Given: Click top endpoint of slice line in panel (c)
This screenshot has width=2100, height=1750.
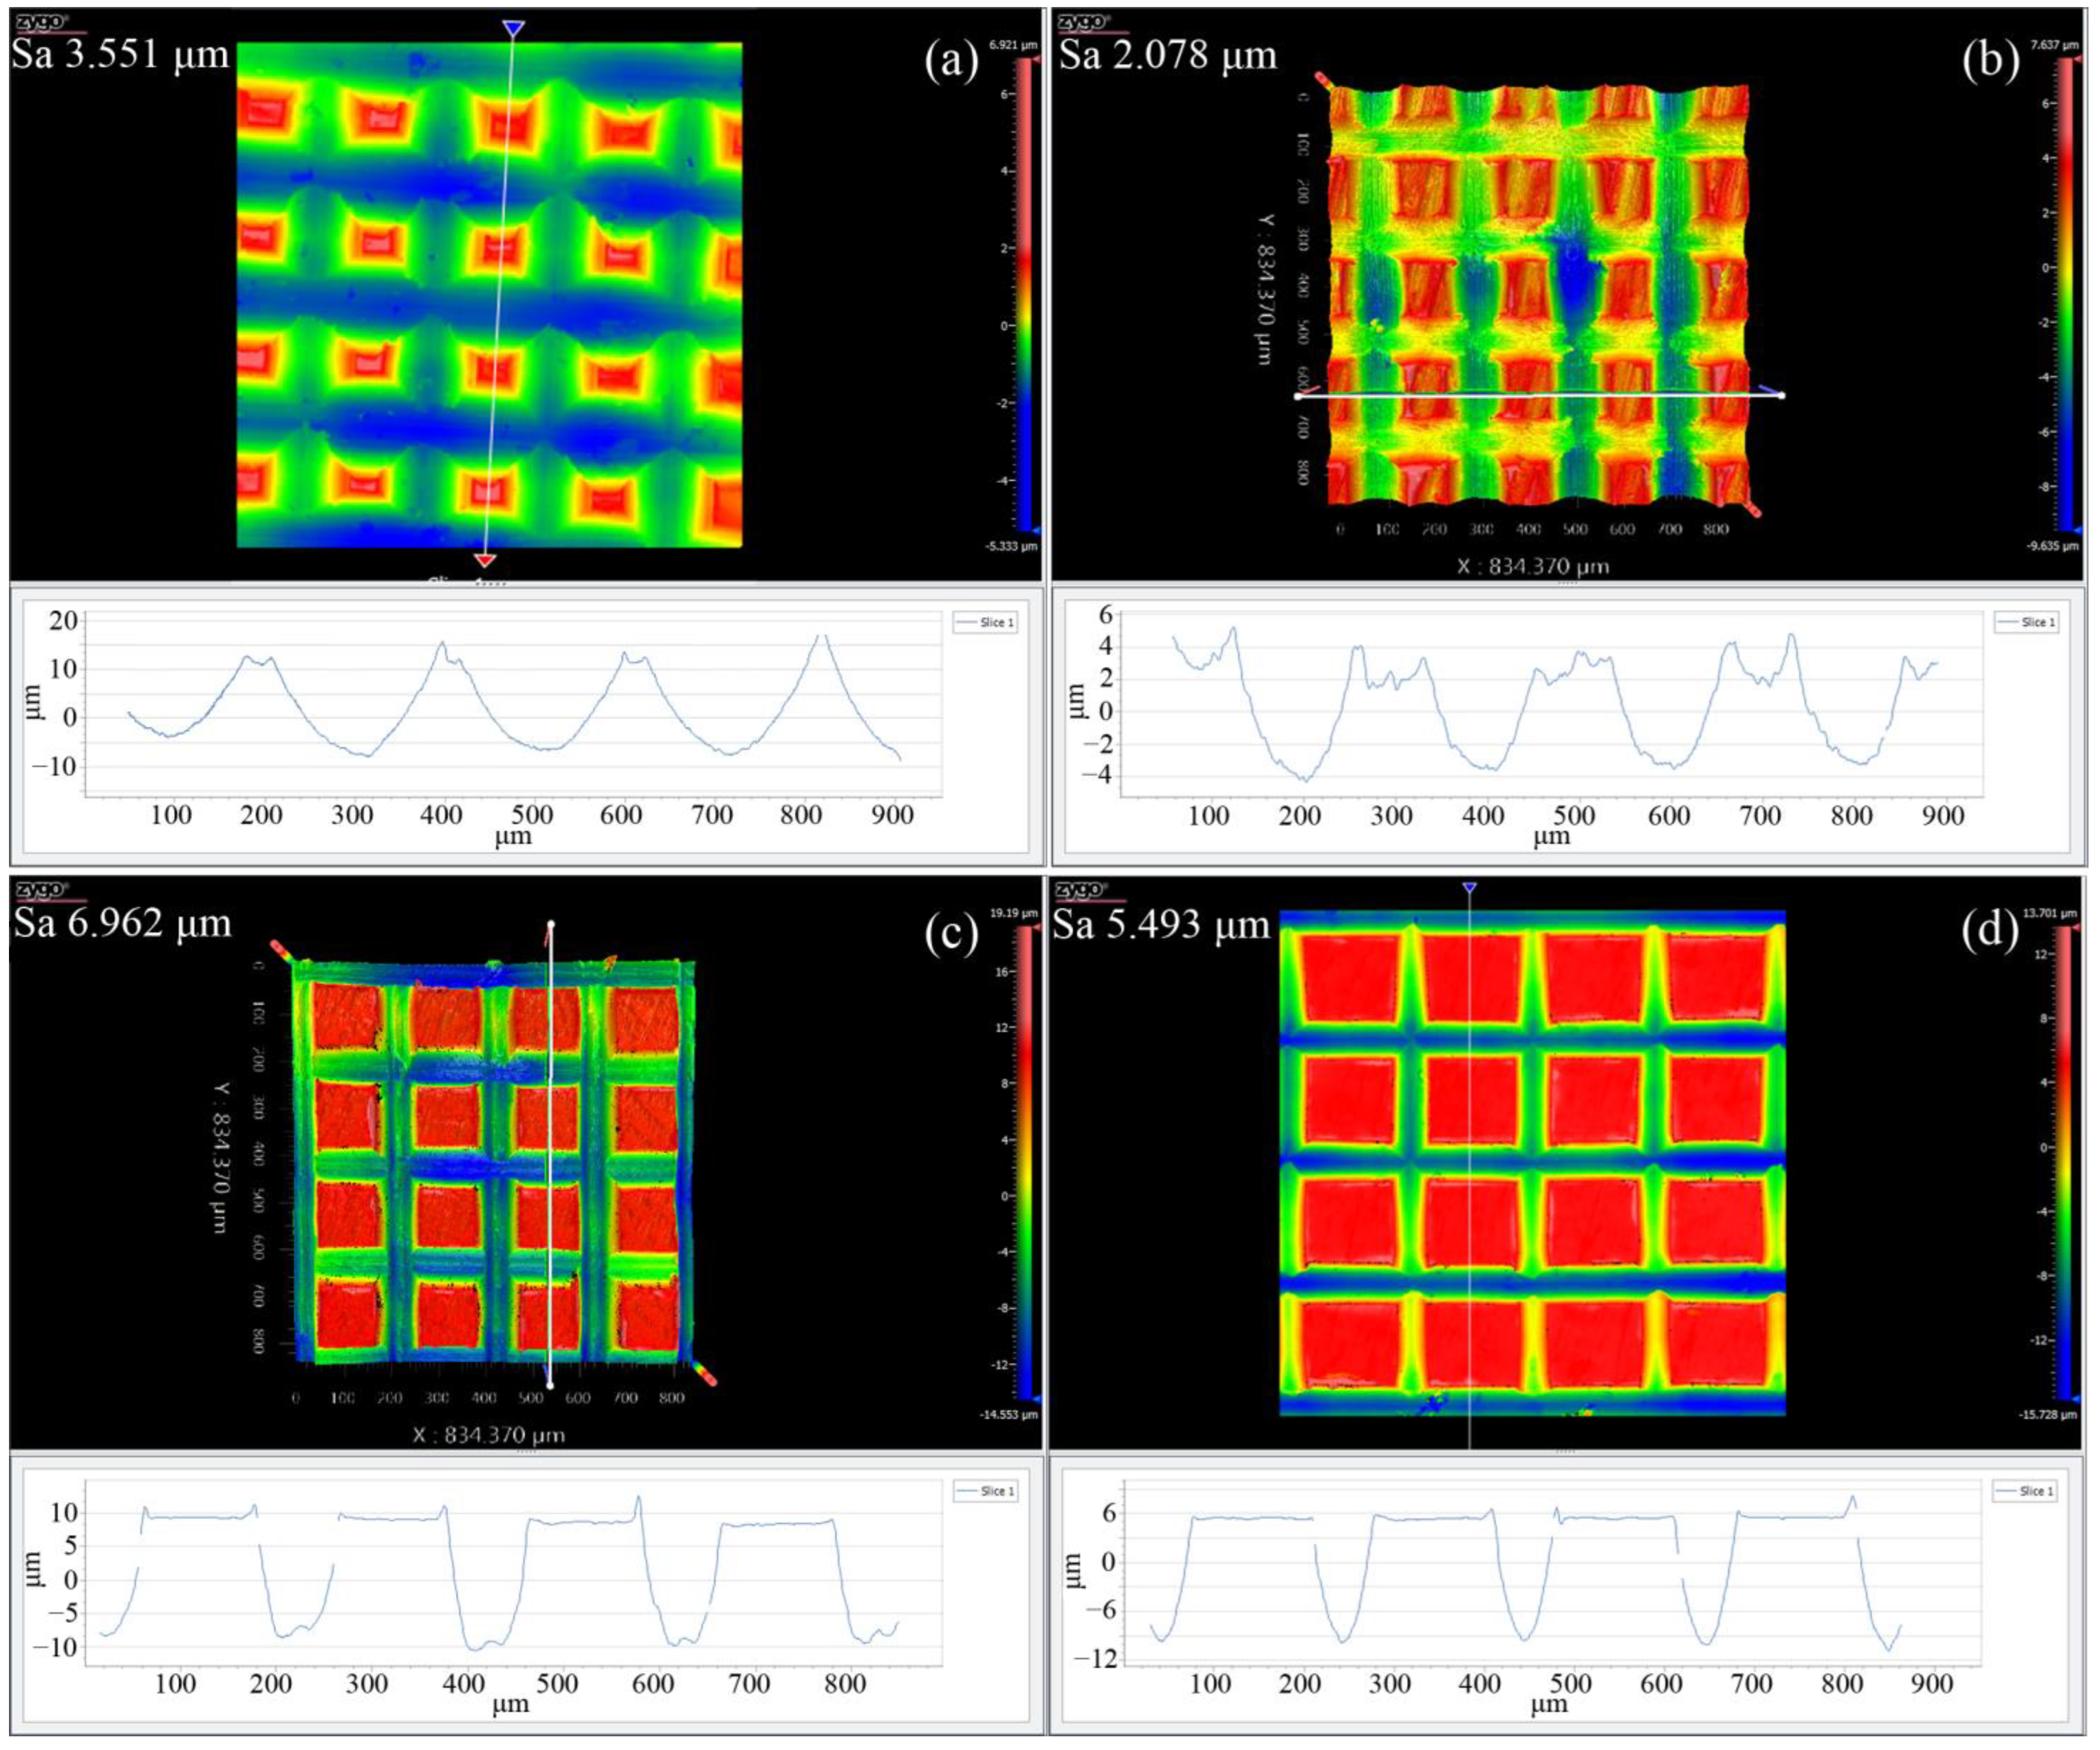Looking at the screenshot, I should pos(551,925).
